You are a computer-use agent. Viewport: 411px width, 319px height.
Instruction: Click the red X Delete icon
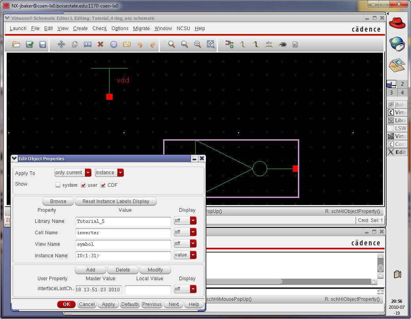click(100, 44)
